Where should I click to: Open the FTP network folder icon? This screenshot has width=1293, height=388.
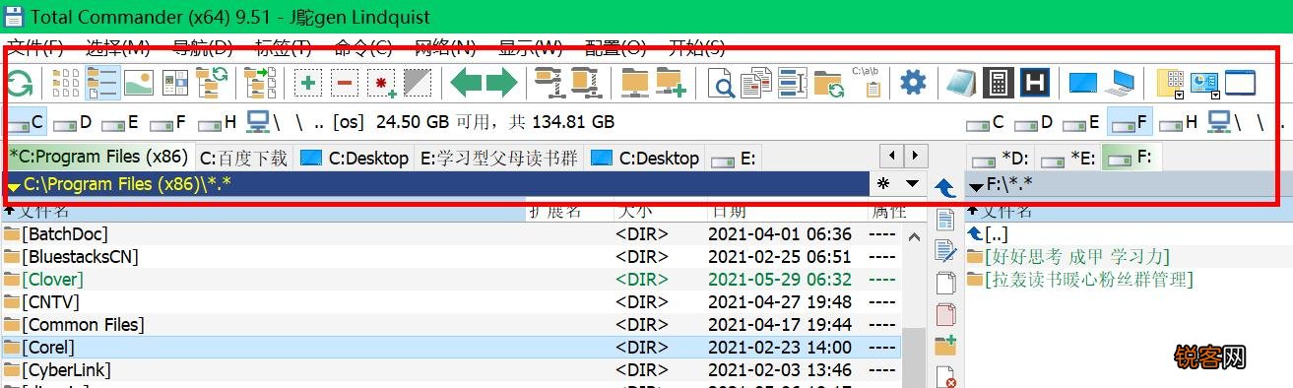pos(634,83)
